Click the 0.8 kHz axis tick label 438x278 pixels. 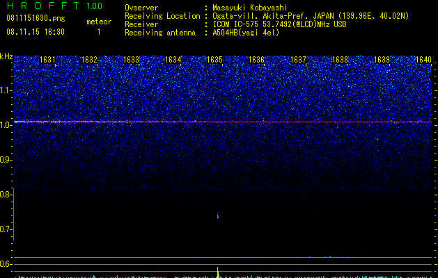(x=6, y=195)
